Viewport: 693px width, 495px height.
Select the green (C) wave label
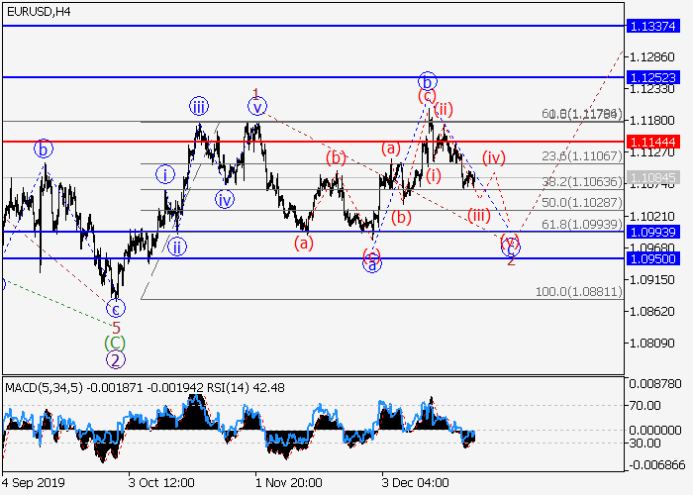tap(116, 343)
